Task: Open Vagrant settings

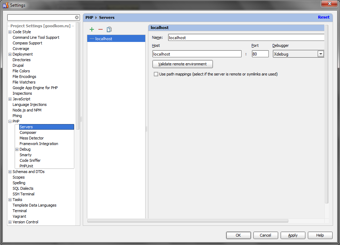Action: point(19,217)
